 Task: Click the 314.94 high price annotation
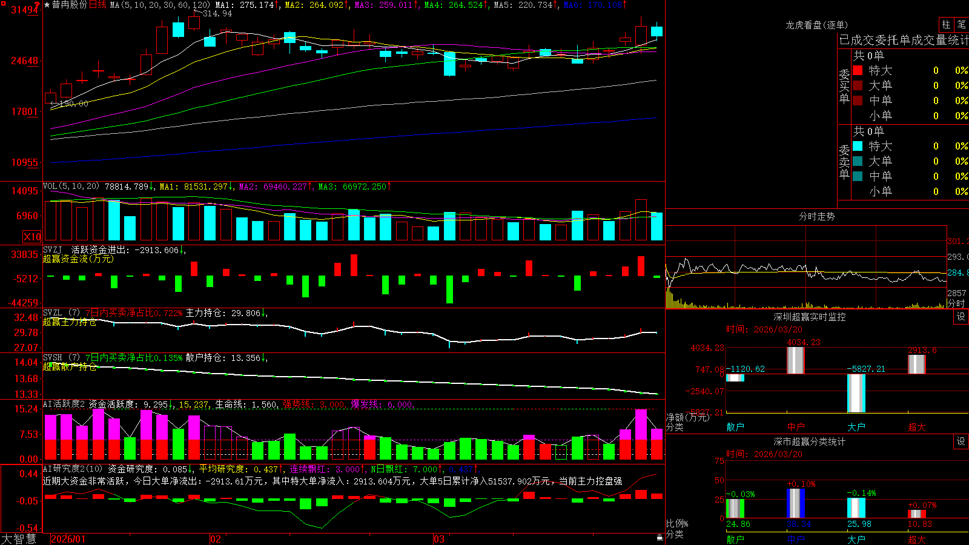click(x=217, y=13)
